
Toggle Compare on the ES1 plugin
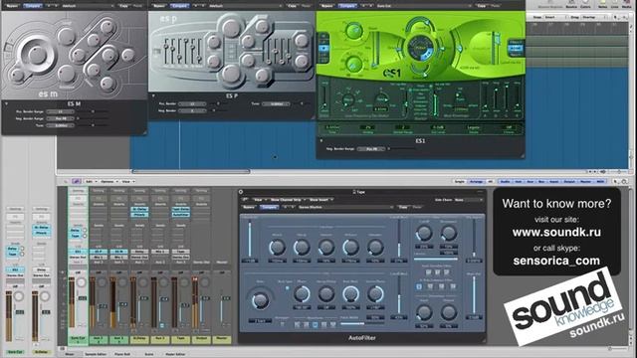pos(347,6)
